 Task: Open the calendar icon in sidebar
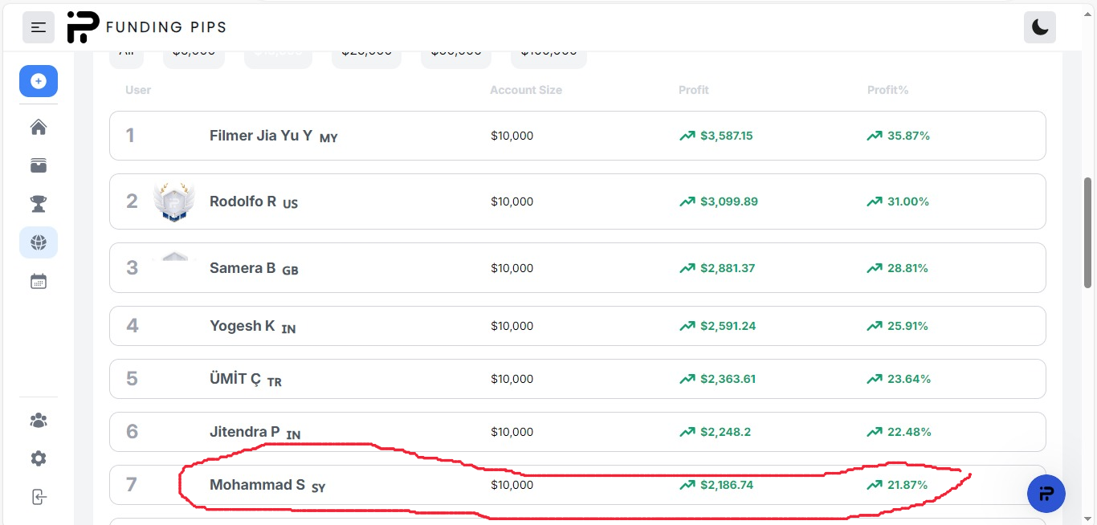pyautogui.click(x=39, y=281)
